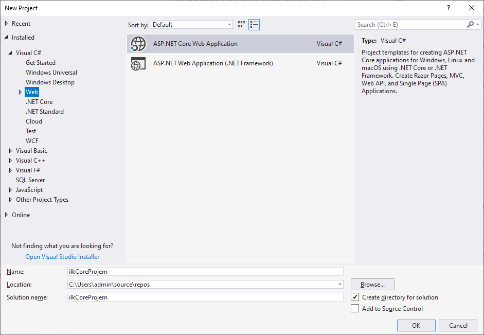Click the OK button

(x=416, y=325)
